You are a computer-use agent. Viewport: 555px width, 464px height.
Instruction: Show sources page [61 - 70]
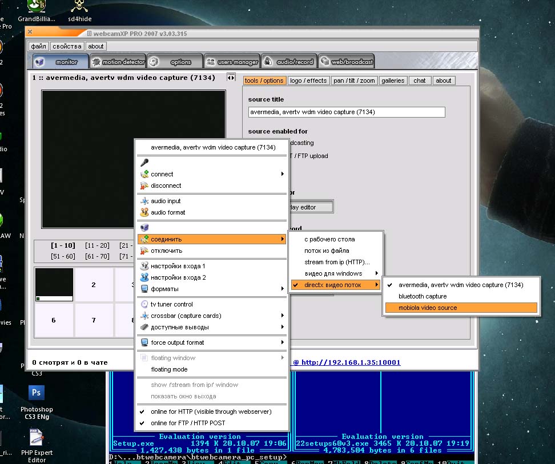(97, 256)
